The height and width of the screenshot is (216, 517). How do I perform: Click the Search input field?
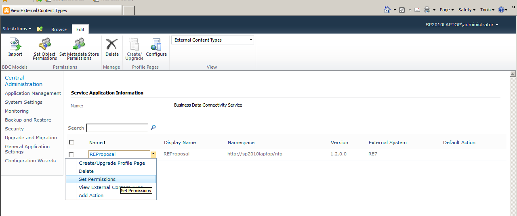tap(117, 128)
